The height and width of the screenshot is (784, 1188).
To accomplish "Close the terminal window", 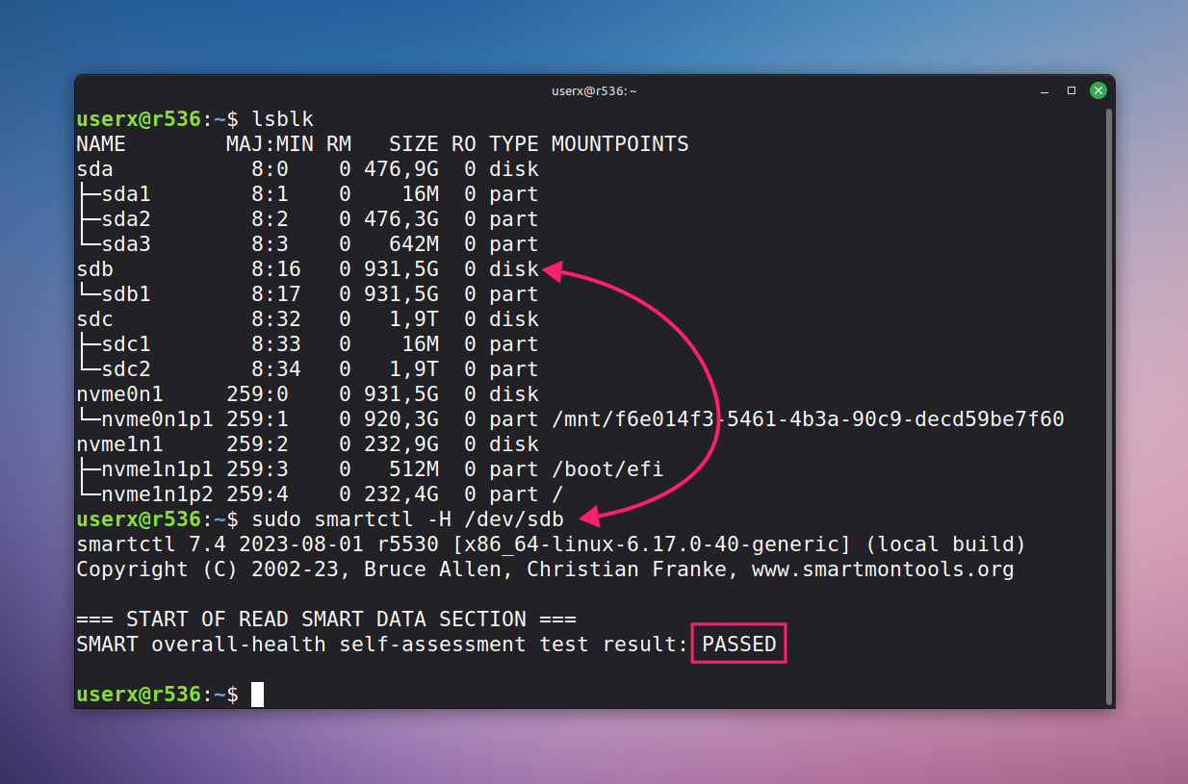I will pos(1098,90).
